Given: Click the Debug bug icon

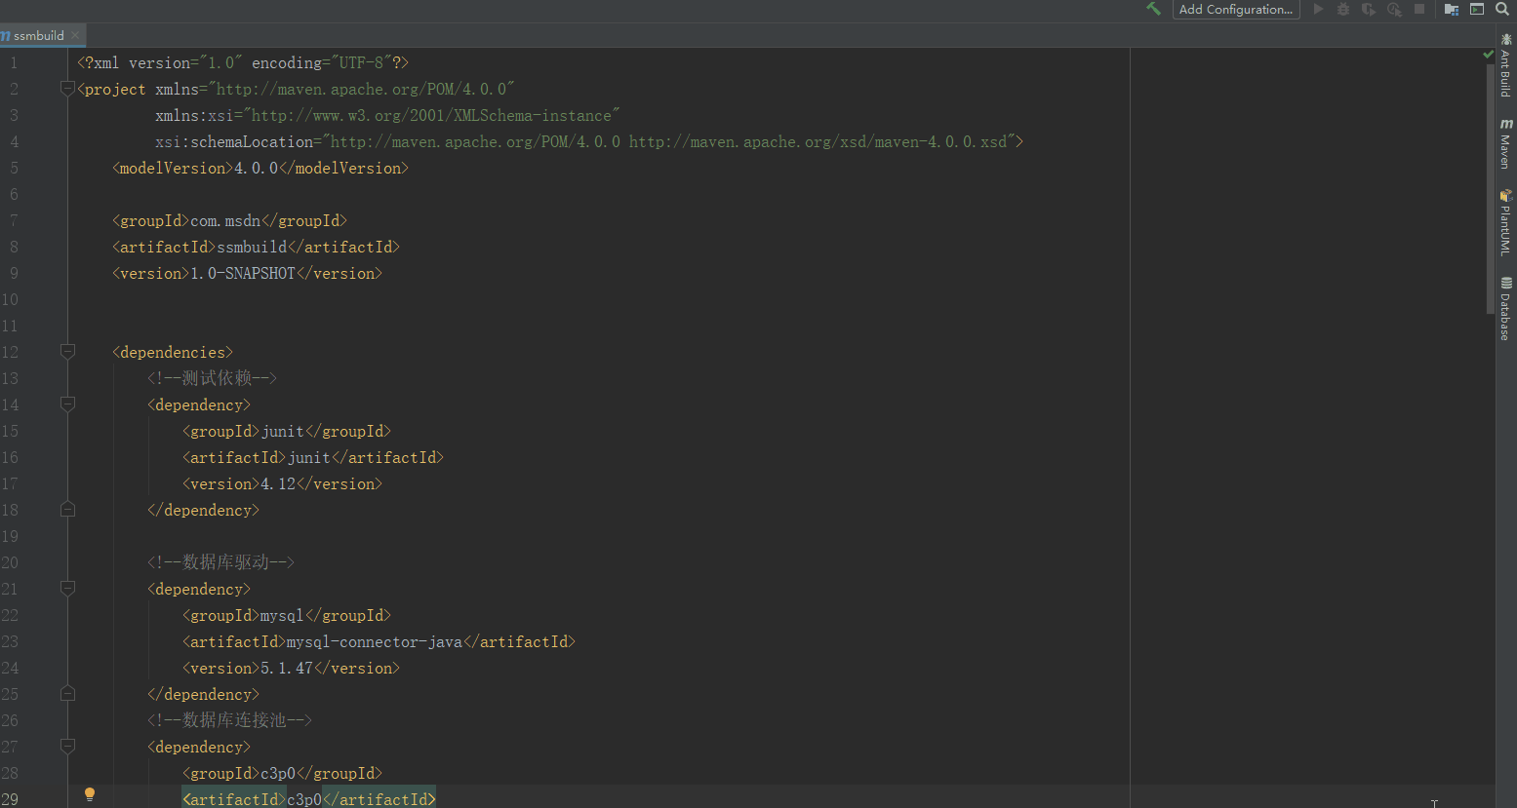Looking at the screenshot, I should click(1343, 9).
